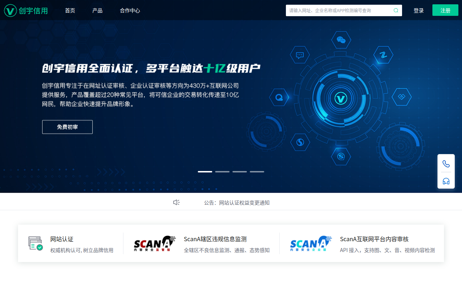Open headset customer service icon
The width and height of the screenshot is (462, 288).
click(446, 181)
